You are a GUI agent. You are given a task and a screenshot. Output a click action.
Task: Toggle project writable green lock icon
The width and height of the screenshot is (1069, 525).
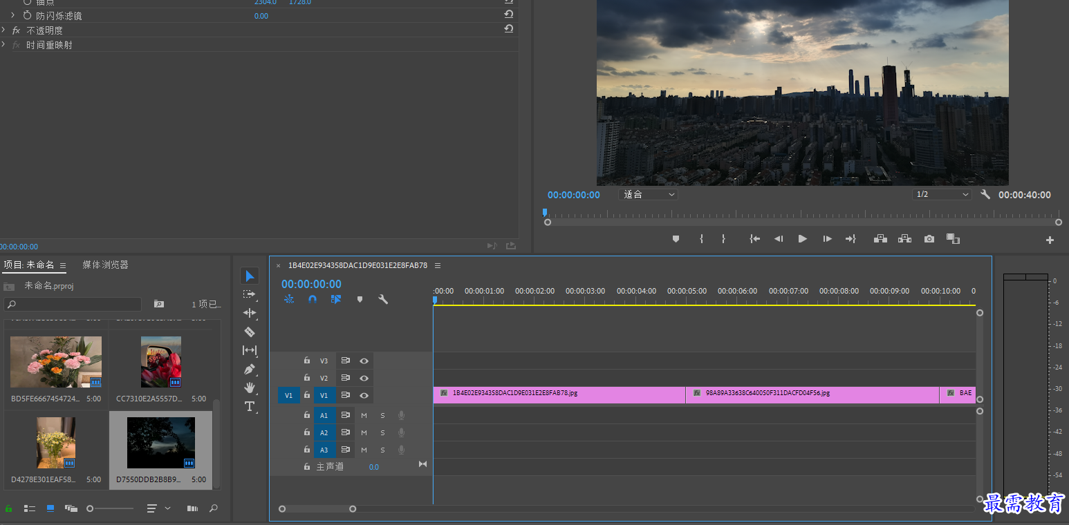[9, 508]
